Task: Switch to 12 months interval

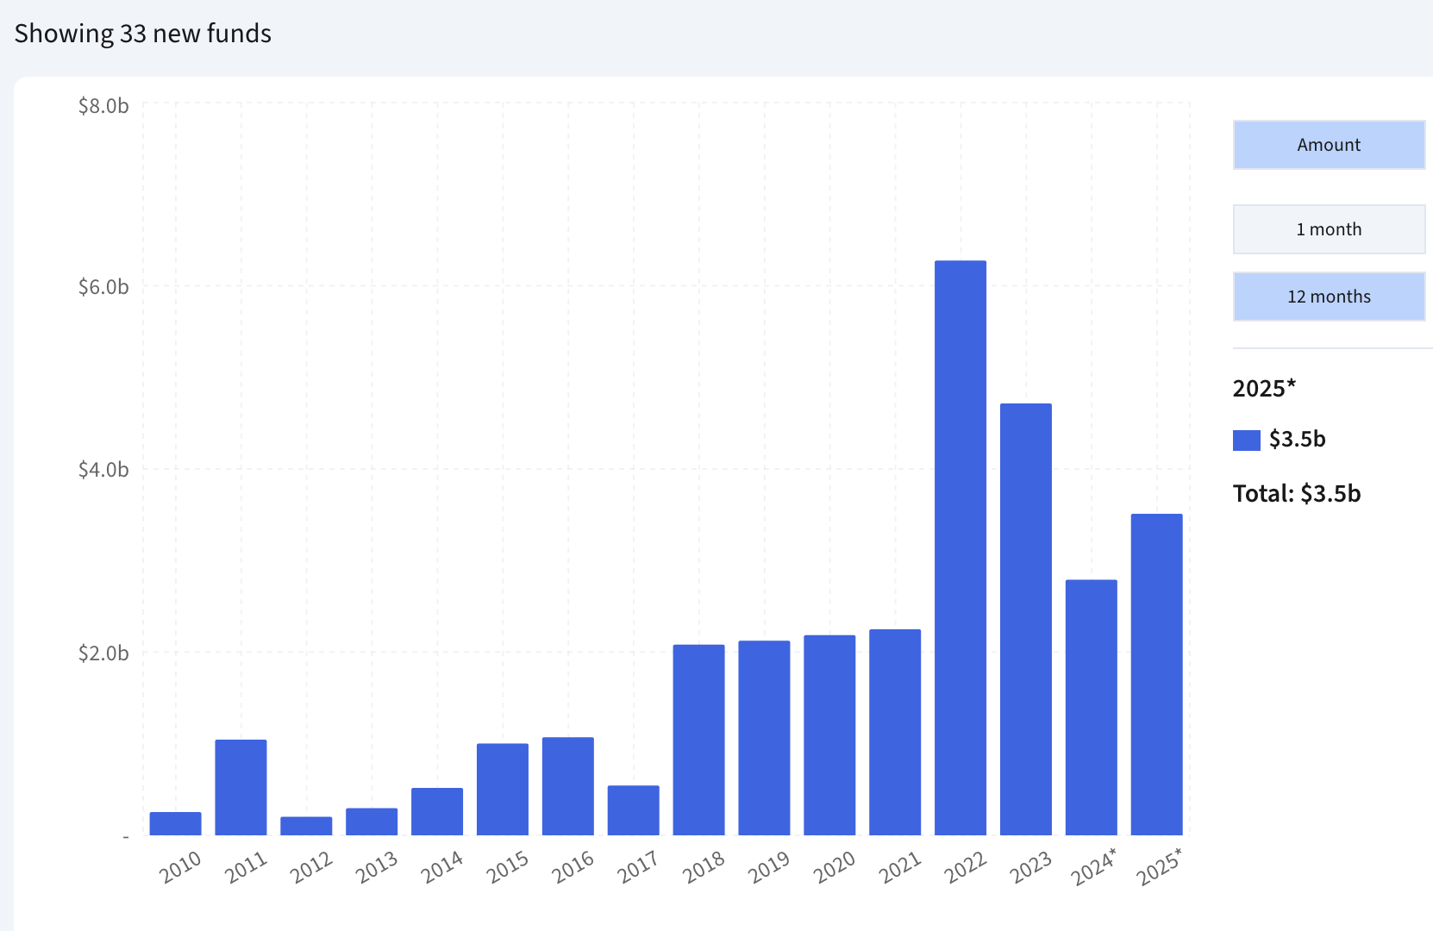Action: (x=1329, y=297)
